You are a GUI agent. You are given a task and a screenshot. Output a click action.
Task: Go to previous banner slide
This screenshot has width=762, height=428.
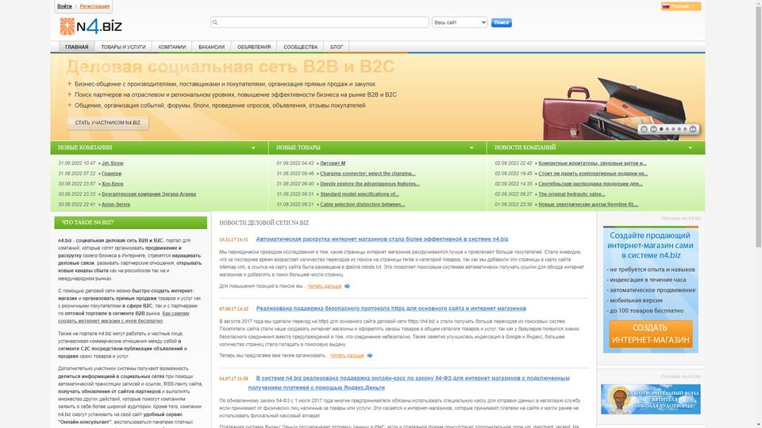(653, 129)
